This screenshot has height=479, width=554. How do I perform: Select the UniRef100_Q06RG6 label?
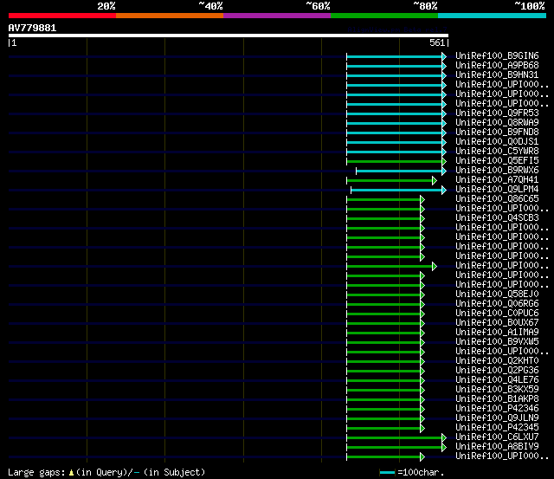(497, 303)
